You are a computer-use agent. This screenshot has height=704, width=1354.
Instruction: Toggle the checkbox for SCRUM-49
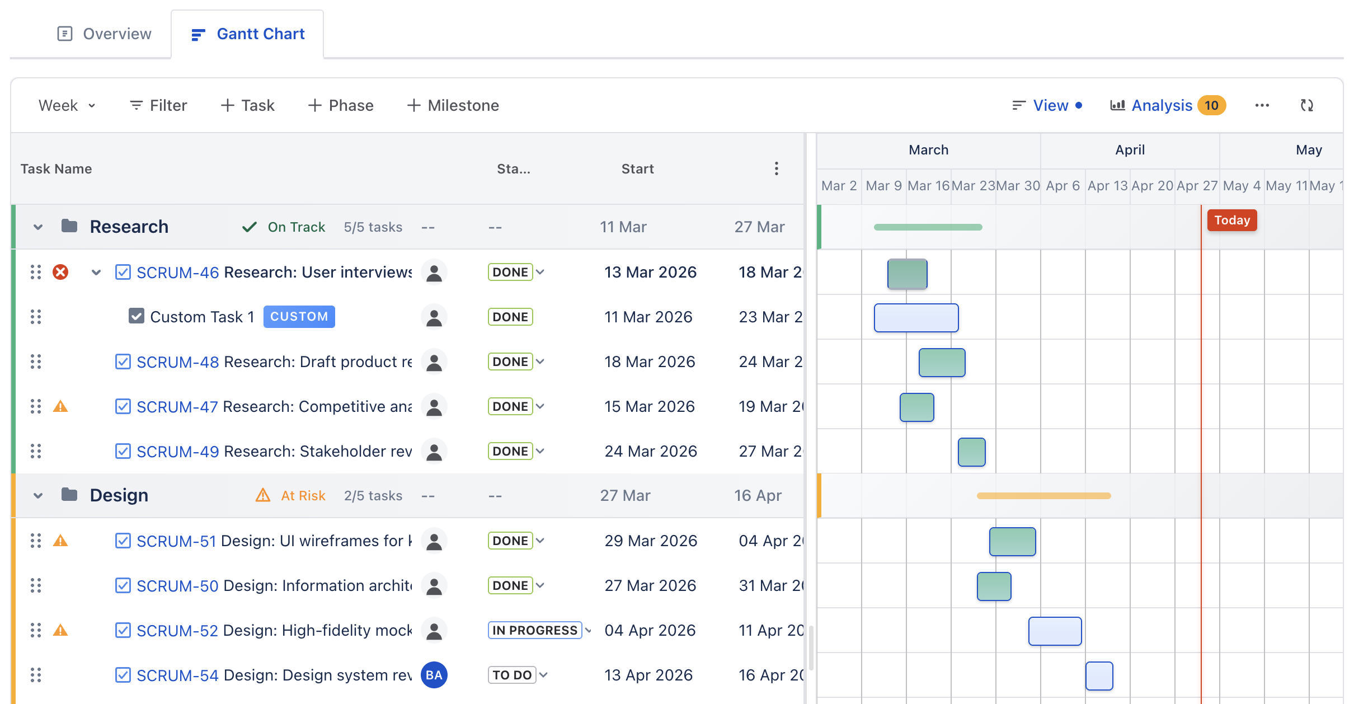(x=123, y=451)
